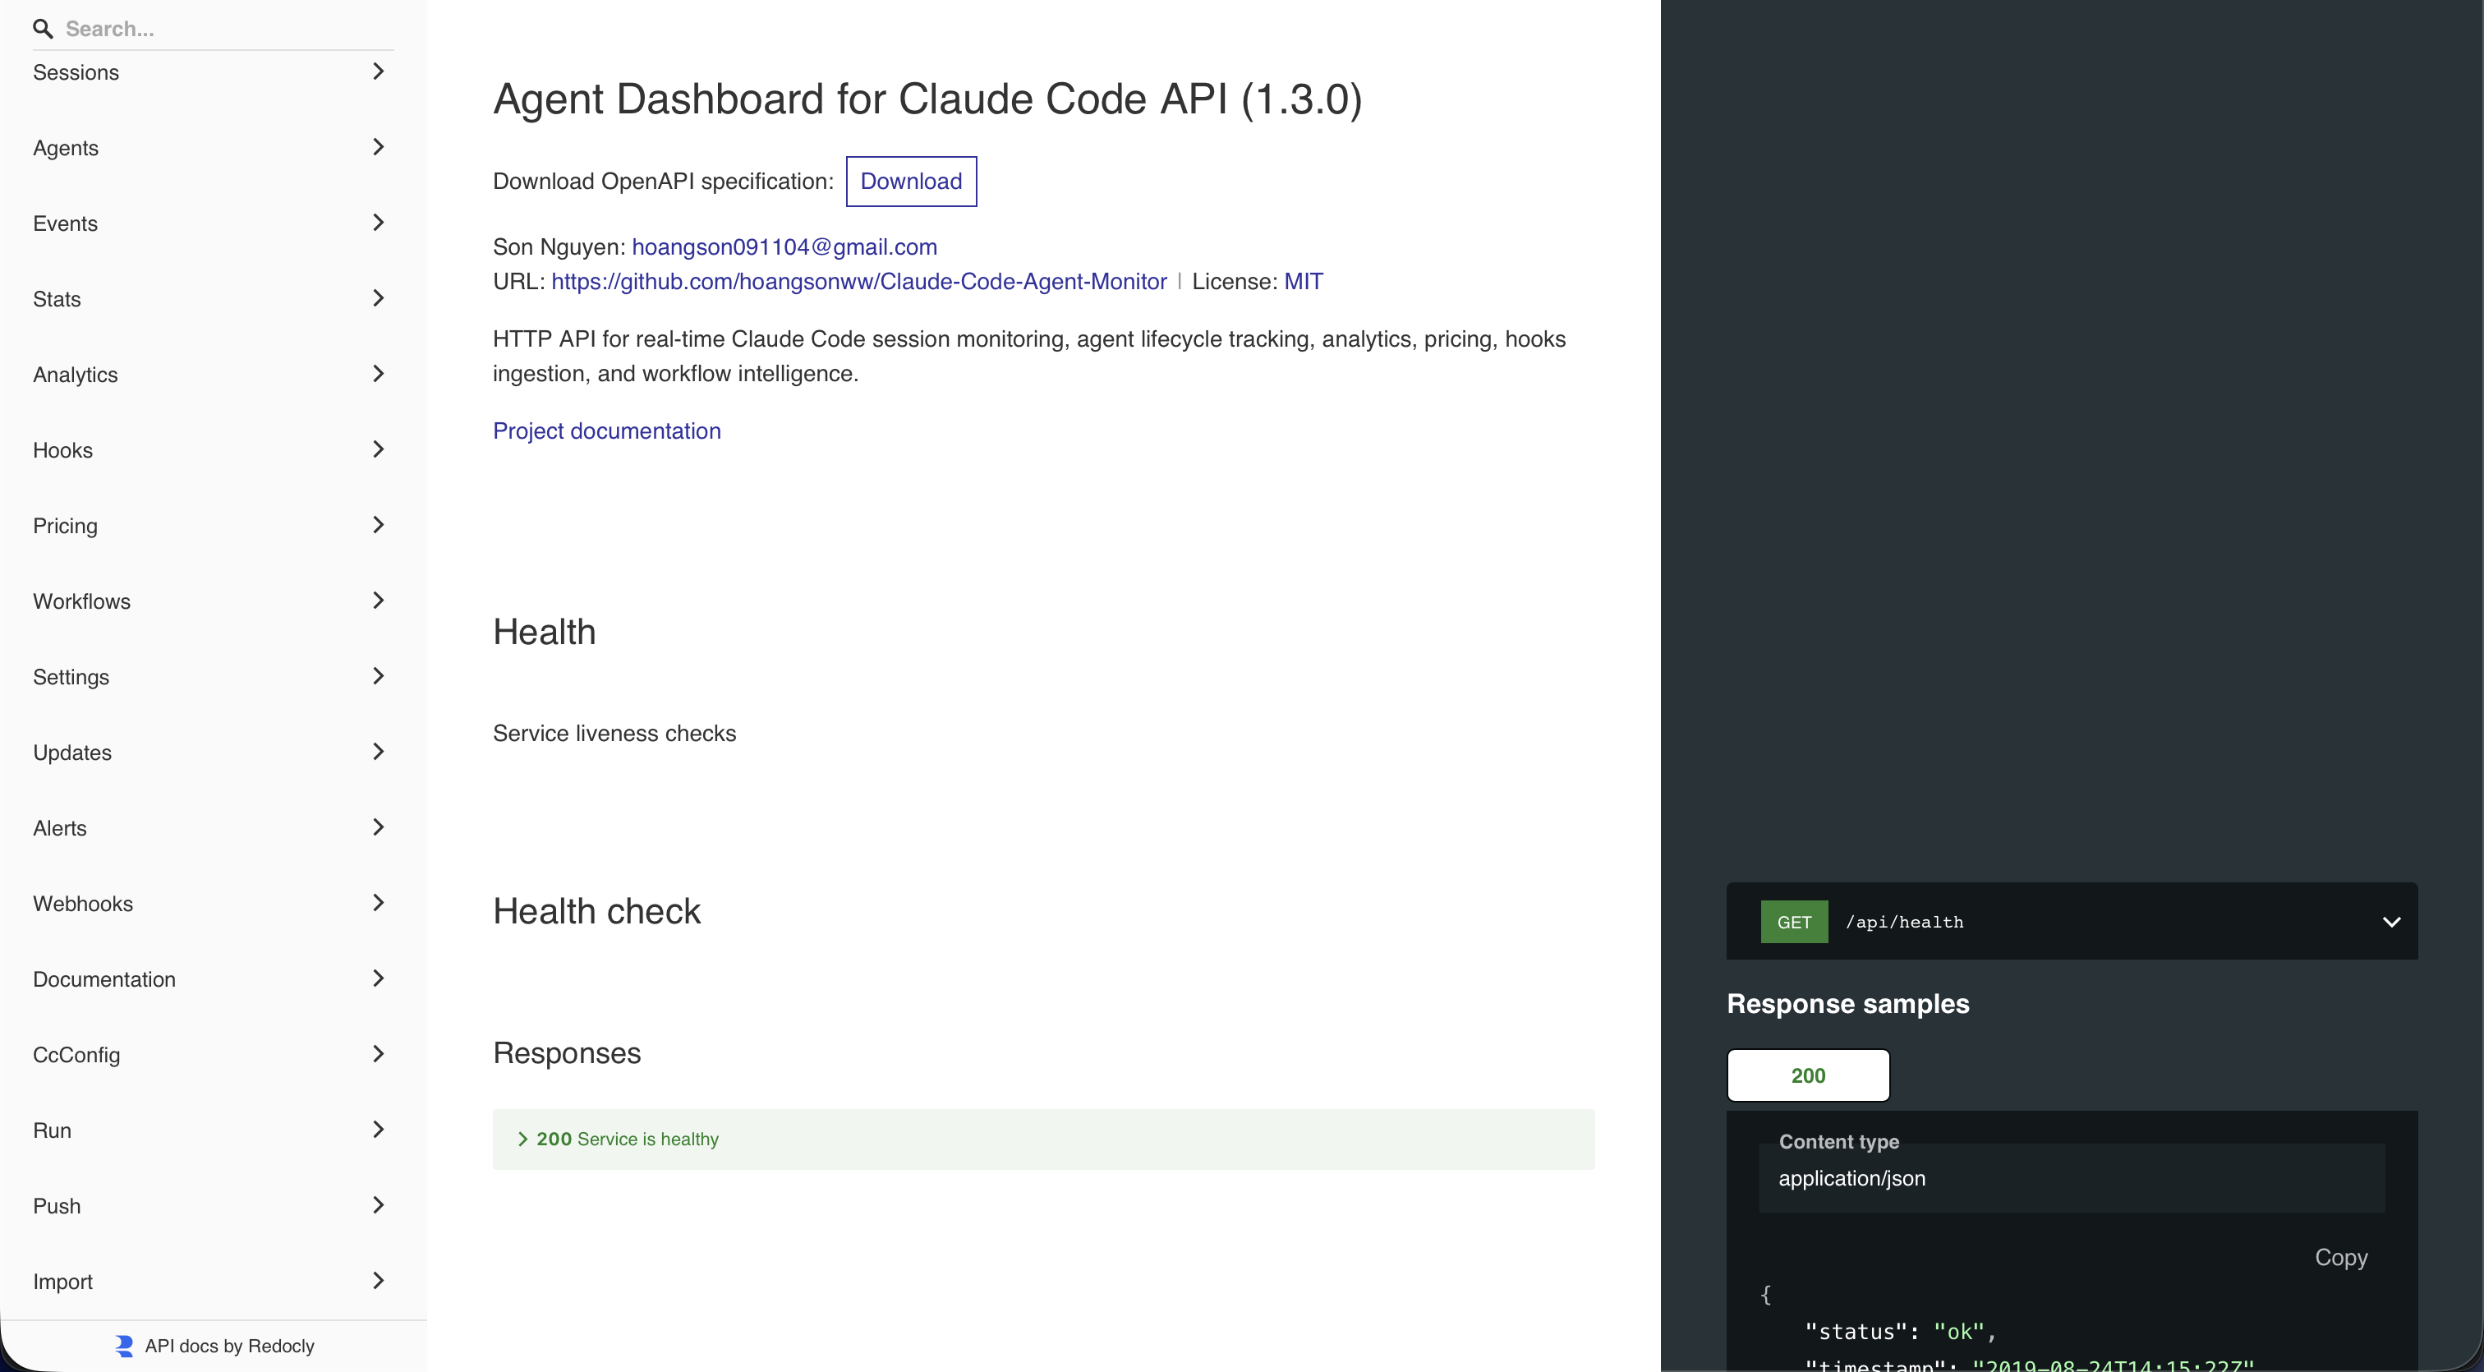Copy the response sample JSON
Image resolution: width=2484 pixels, height=1372 pixels.
pos(2340,1257)
